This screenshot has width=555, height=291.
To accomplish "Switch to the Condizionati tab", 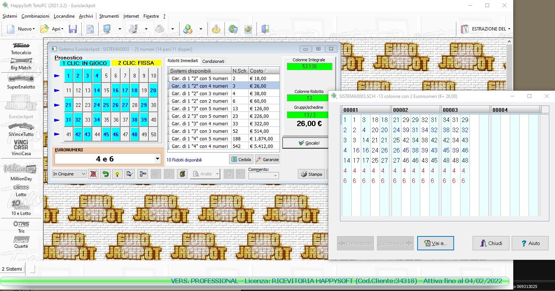I will click(x=213, y=61).
